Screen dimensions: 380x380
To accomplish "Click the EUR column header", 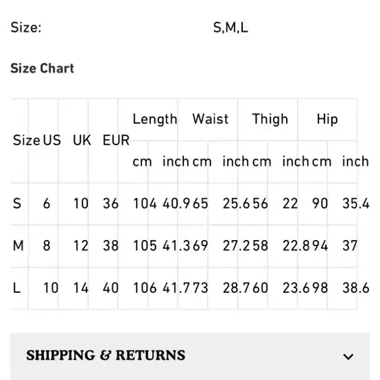I will 116,141.
